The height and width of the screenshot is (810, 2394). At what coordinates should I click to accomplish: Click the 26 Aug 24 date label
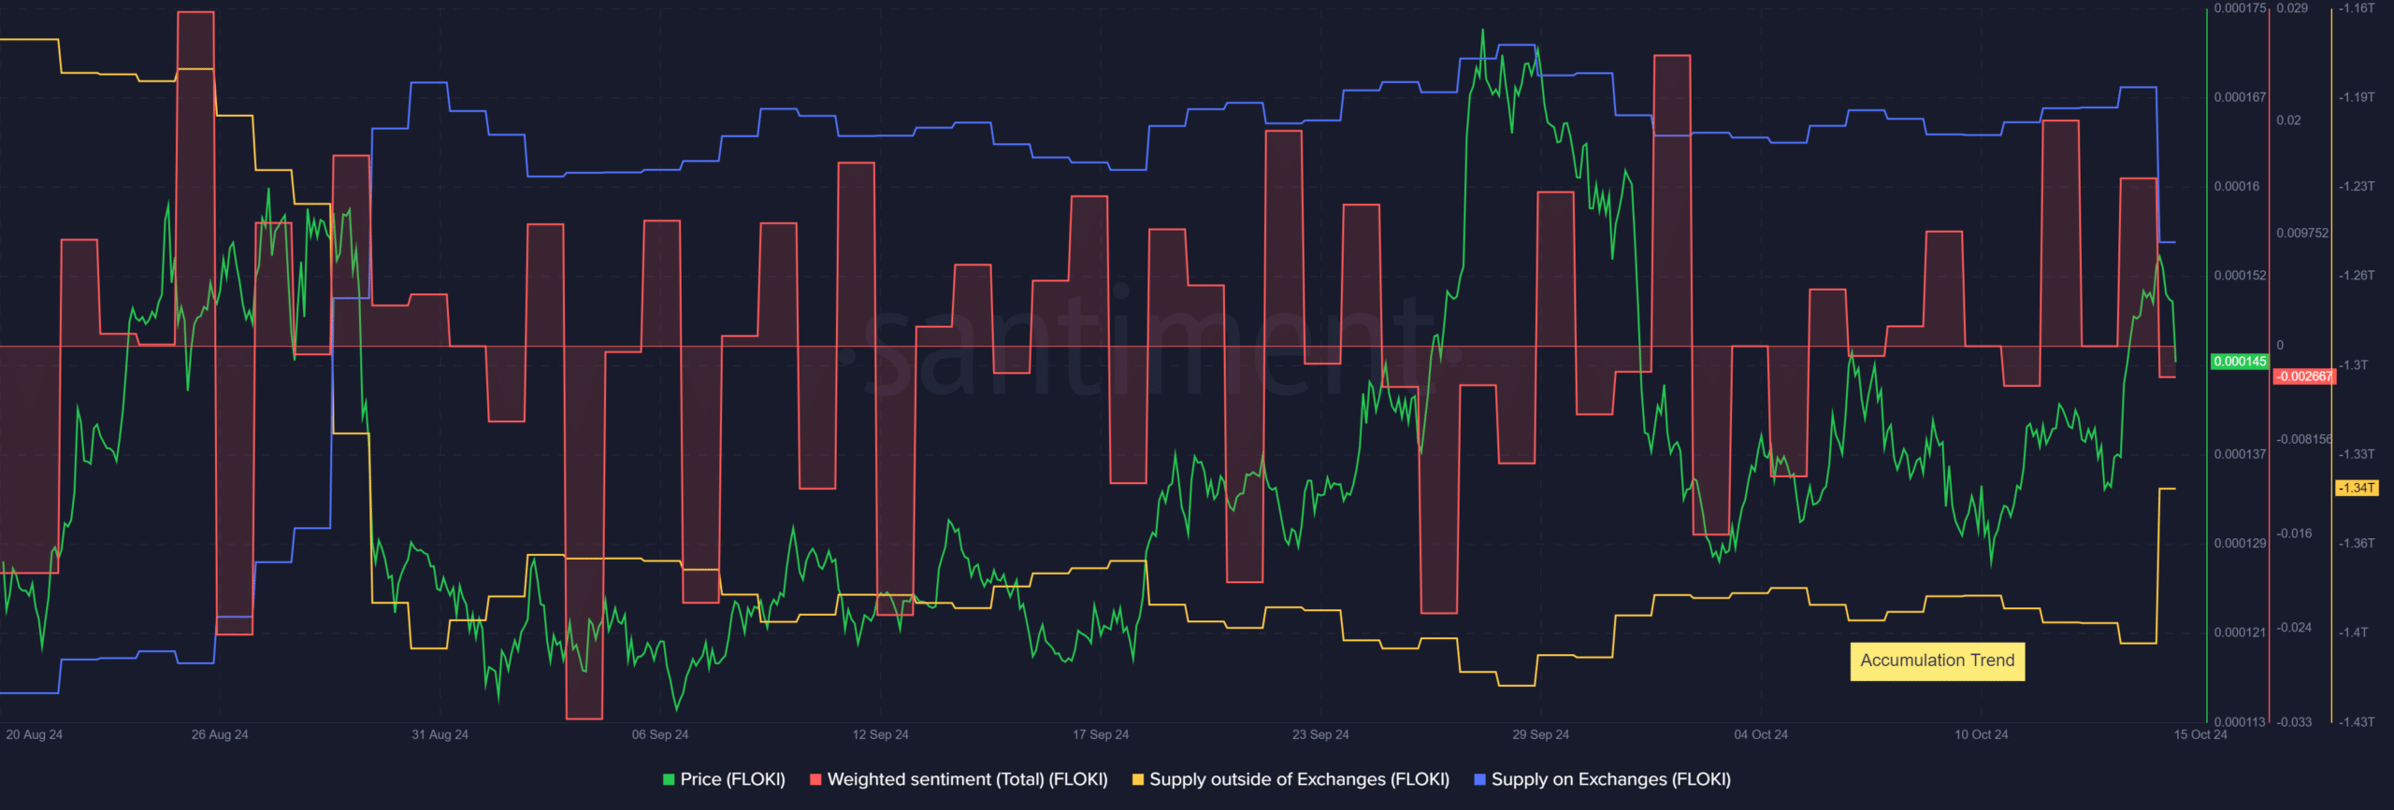(x=220, y=734)
